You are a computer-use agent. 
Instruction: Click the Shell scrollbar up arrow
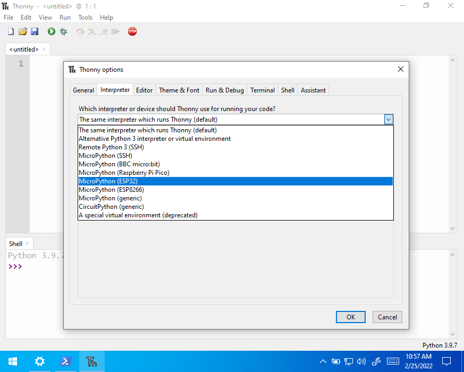452,255
